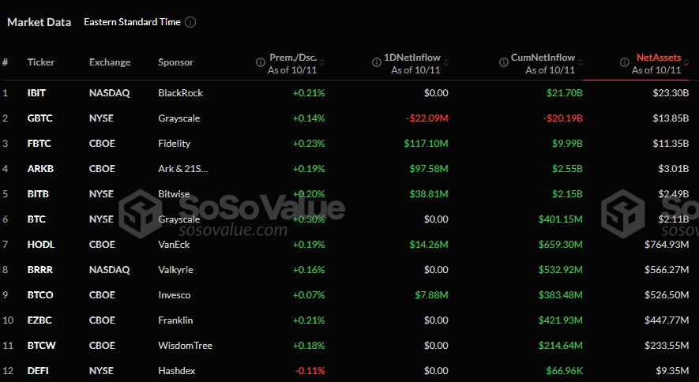Click IBIT premium value +0.21%
The image size is (699, 382).
pos(309,93)
